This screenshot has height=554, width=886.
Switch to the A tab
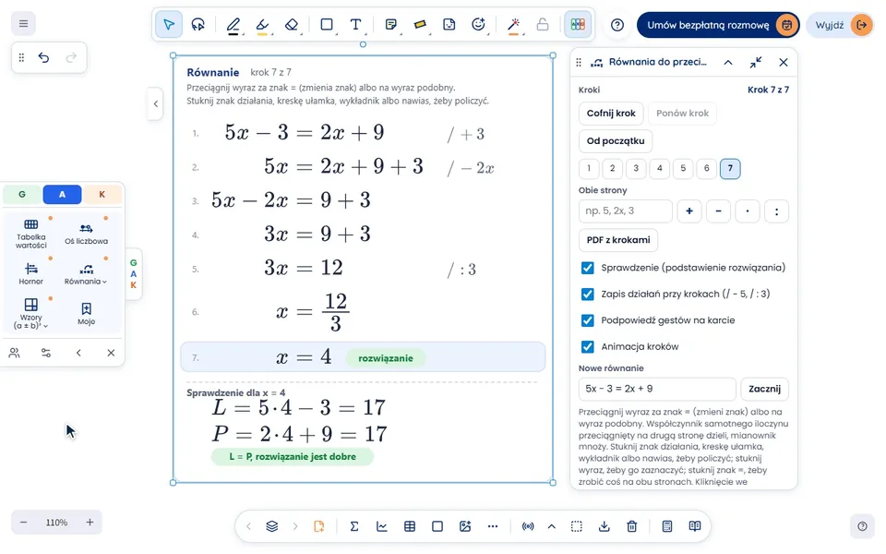(x=62, y=194)
